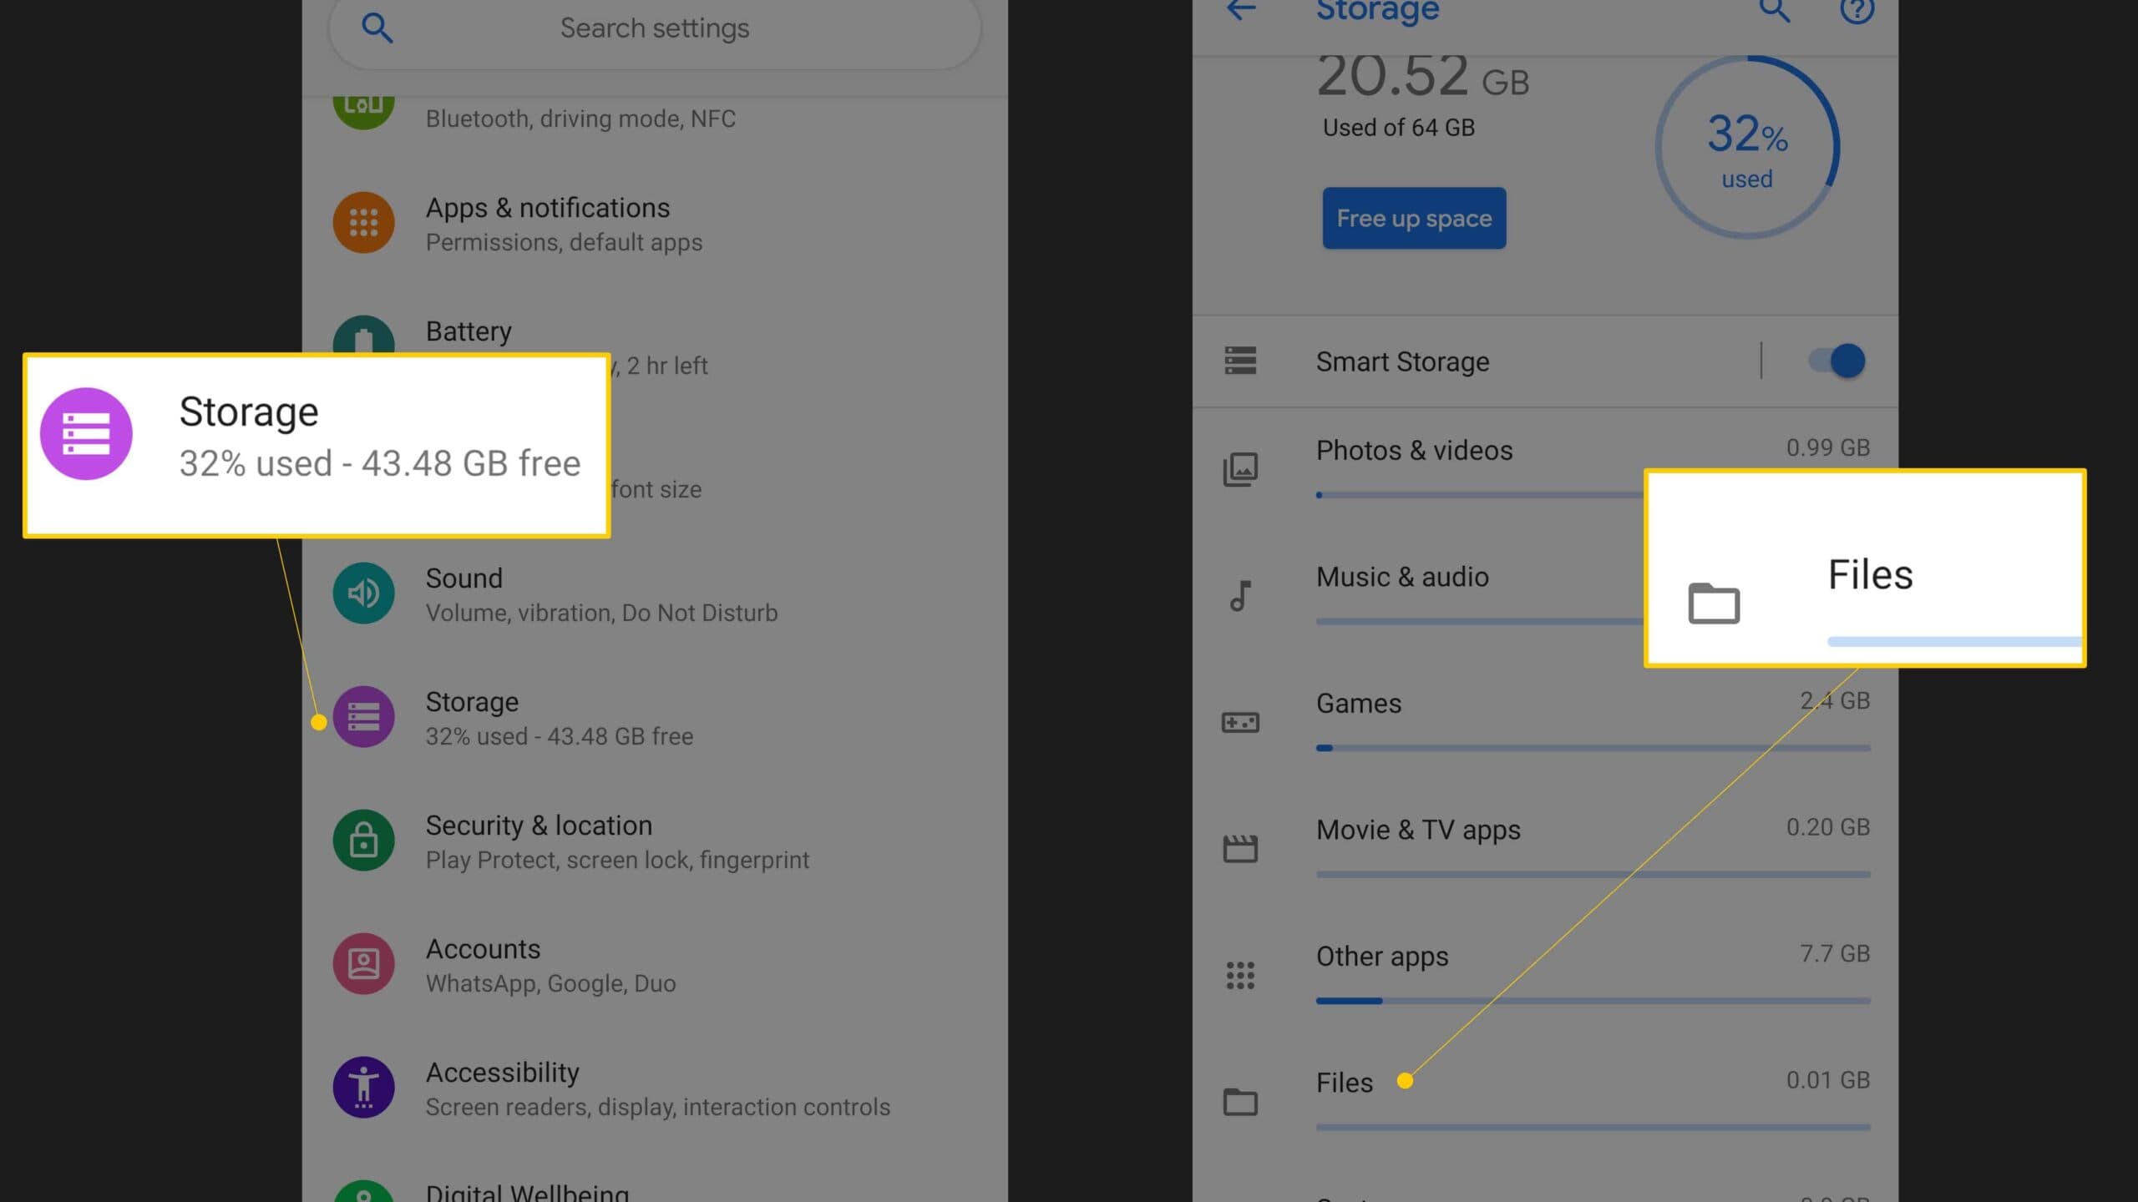
Task: Tap "Permissions, default apps" subtitle
Action: (564, 243)
